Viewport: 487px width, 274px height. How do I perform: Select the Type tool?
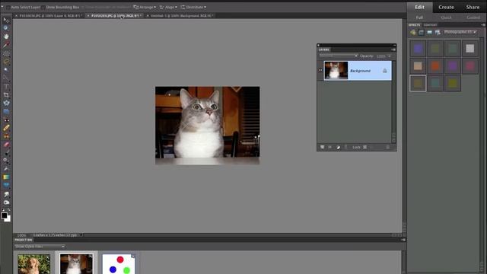click(6, 86)
